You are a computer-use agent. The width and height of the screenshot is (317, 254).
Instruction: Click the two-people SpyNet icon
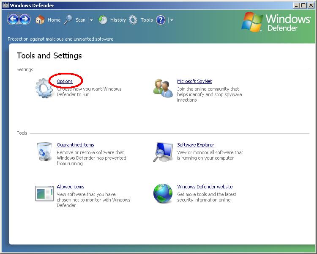coord(163,88)
